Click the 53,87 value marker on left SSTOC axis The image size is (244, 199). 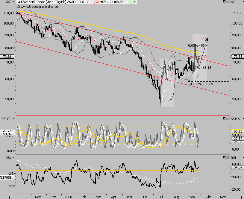8,134
